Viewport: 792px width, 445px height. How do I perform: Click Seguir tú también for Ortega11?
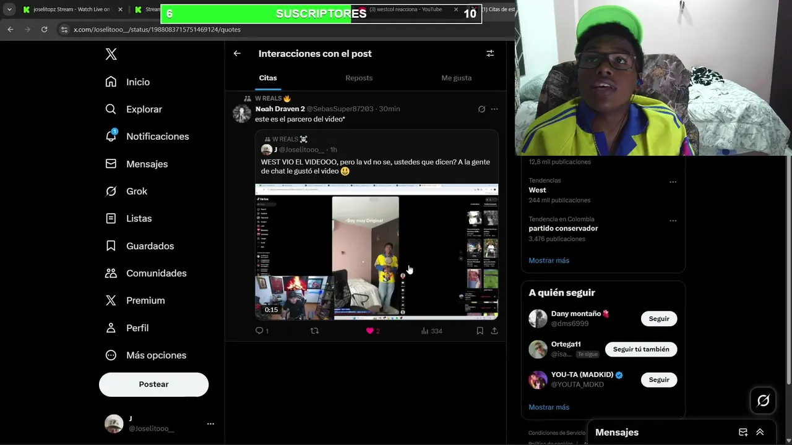(x=641, y=349)
